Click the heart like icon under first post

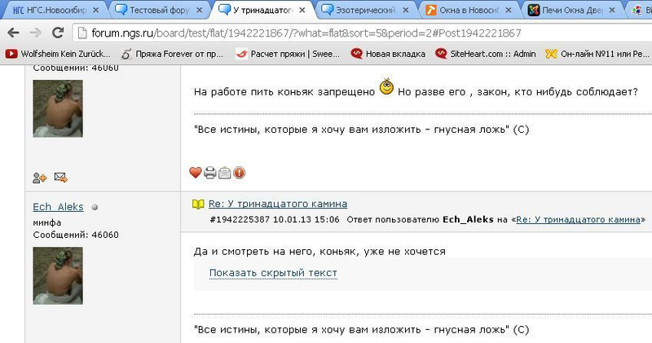coord(196,173)
